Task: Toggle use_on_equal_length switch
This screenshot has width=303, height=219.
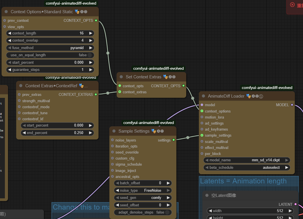Action: point(90,55)
